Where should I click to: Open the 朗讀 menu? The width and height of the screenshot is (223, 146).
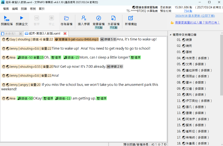(x=24, y=9)
